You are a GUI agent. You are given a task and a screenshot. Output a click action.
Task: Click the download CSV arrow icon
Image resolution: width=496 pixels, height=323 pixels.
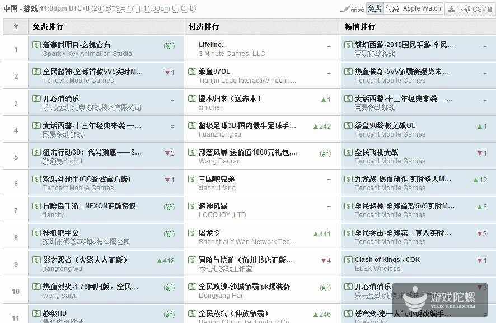(x=451, y=9)
